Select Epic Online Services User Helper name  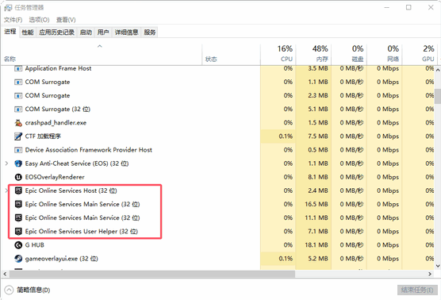tap(81, 231)
